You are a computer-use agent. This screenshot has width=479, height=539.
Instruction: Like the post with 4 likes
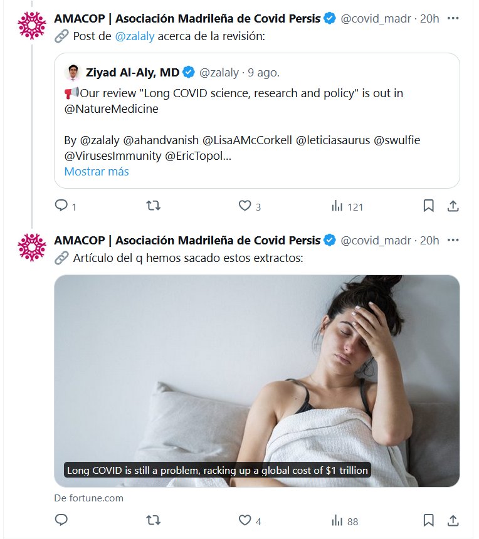pos(245,520)
